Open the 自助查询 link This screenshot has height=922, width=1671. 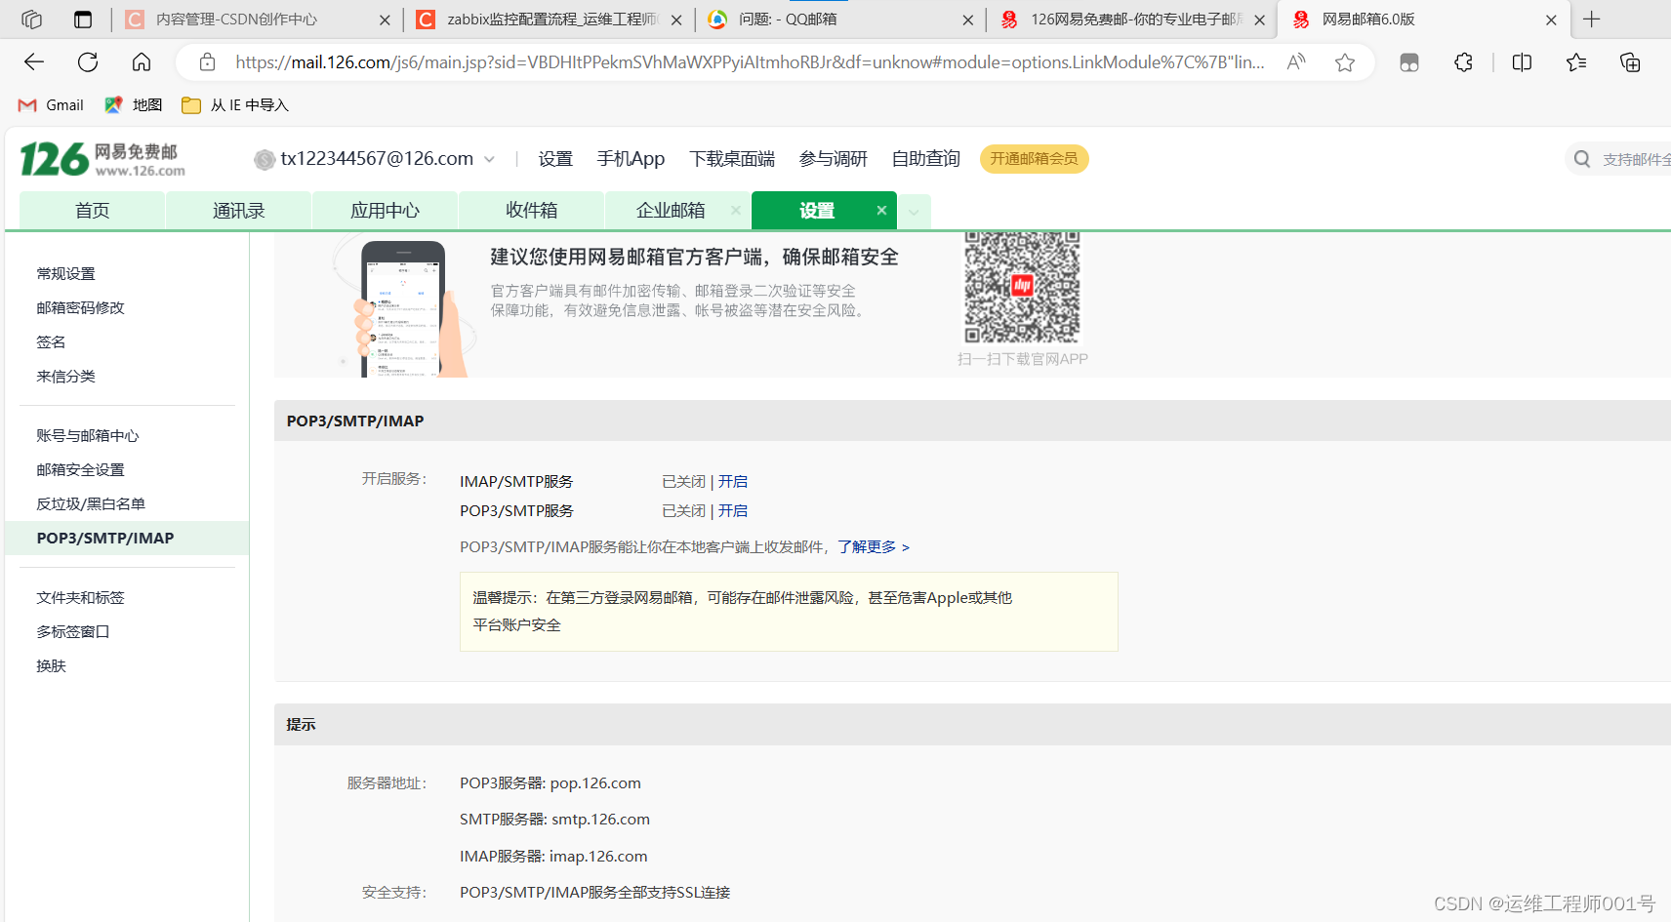[x=926, y=159]
